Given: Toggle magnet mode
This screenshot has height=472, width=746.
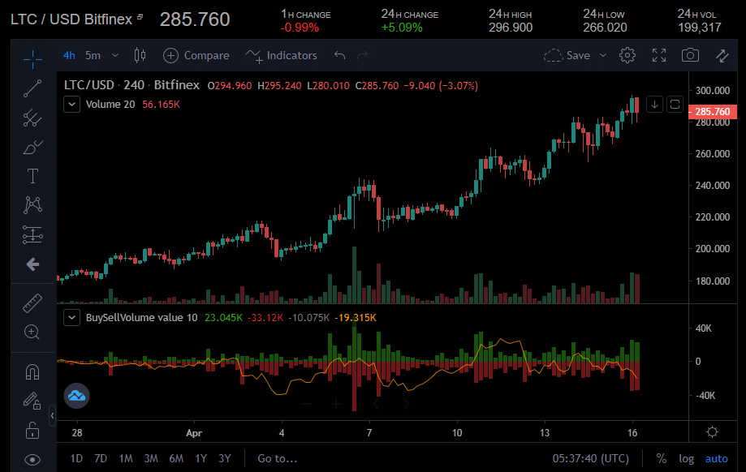Looking at the screenshot, I should 32,371.
